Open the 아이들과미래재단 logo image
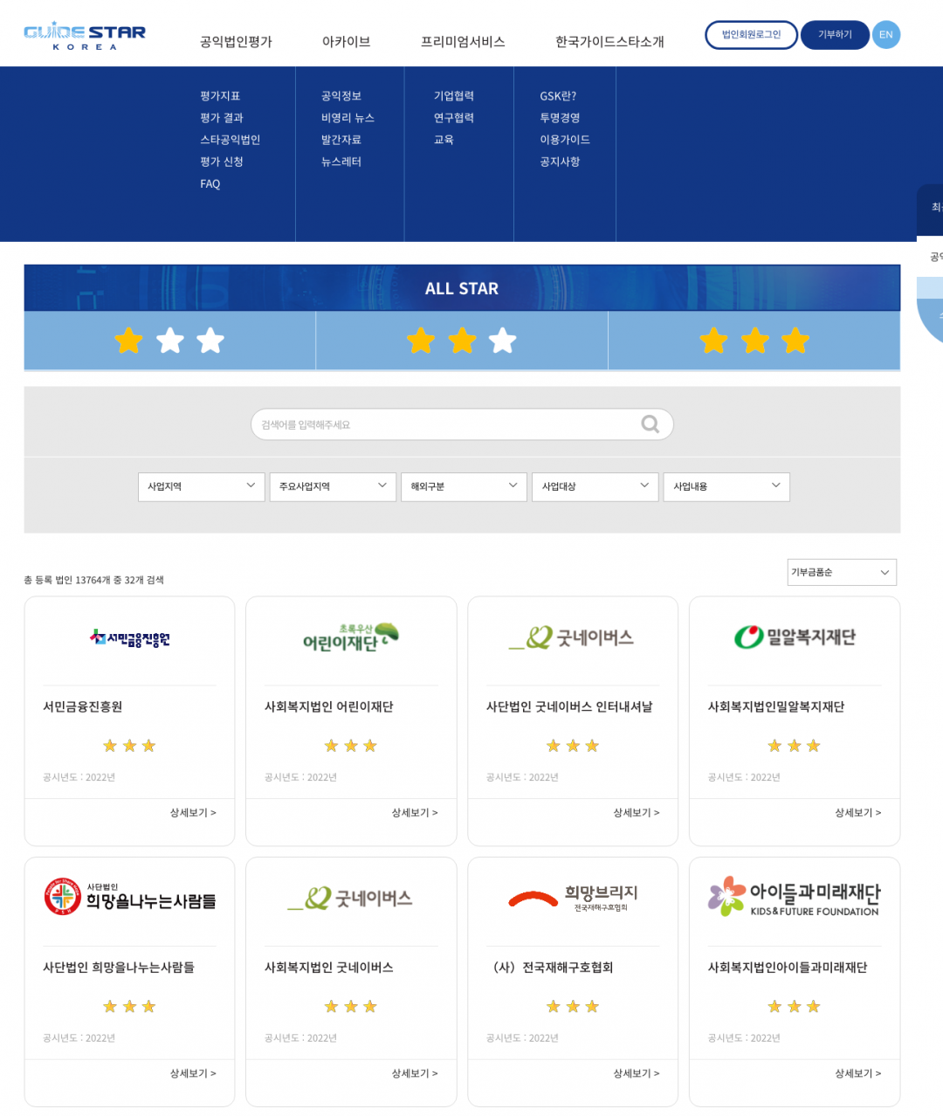943x1116 pixels. 795,896
